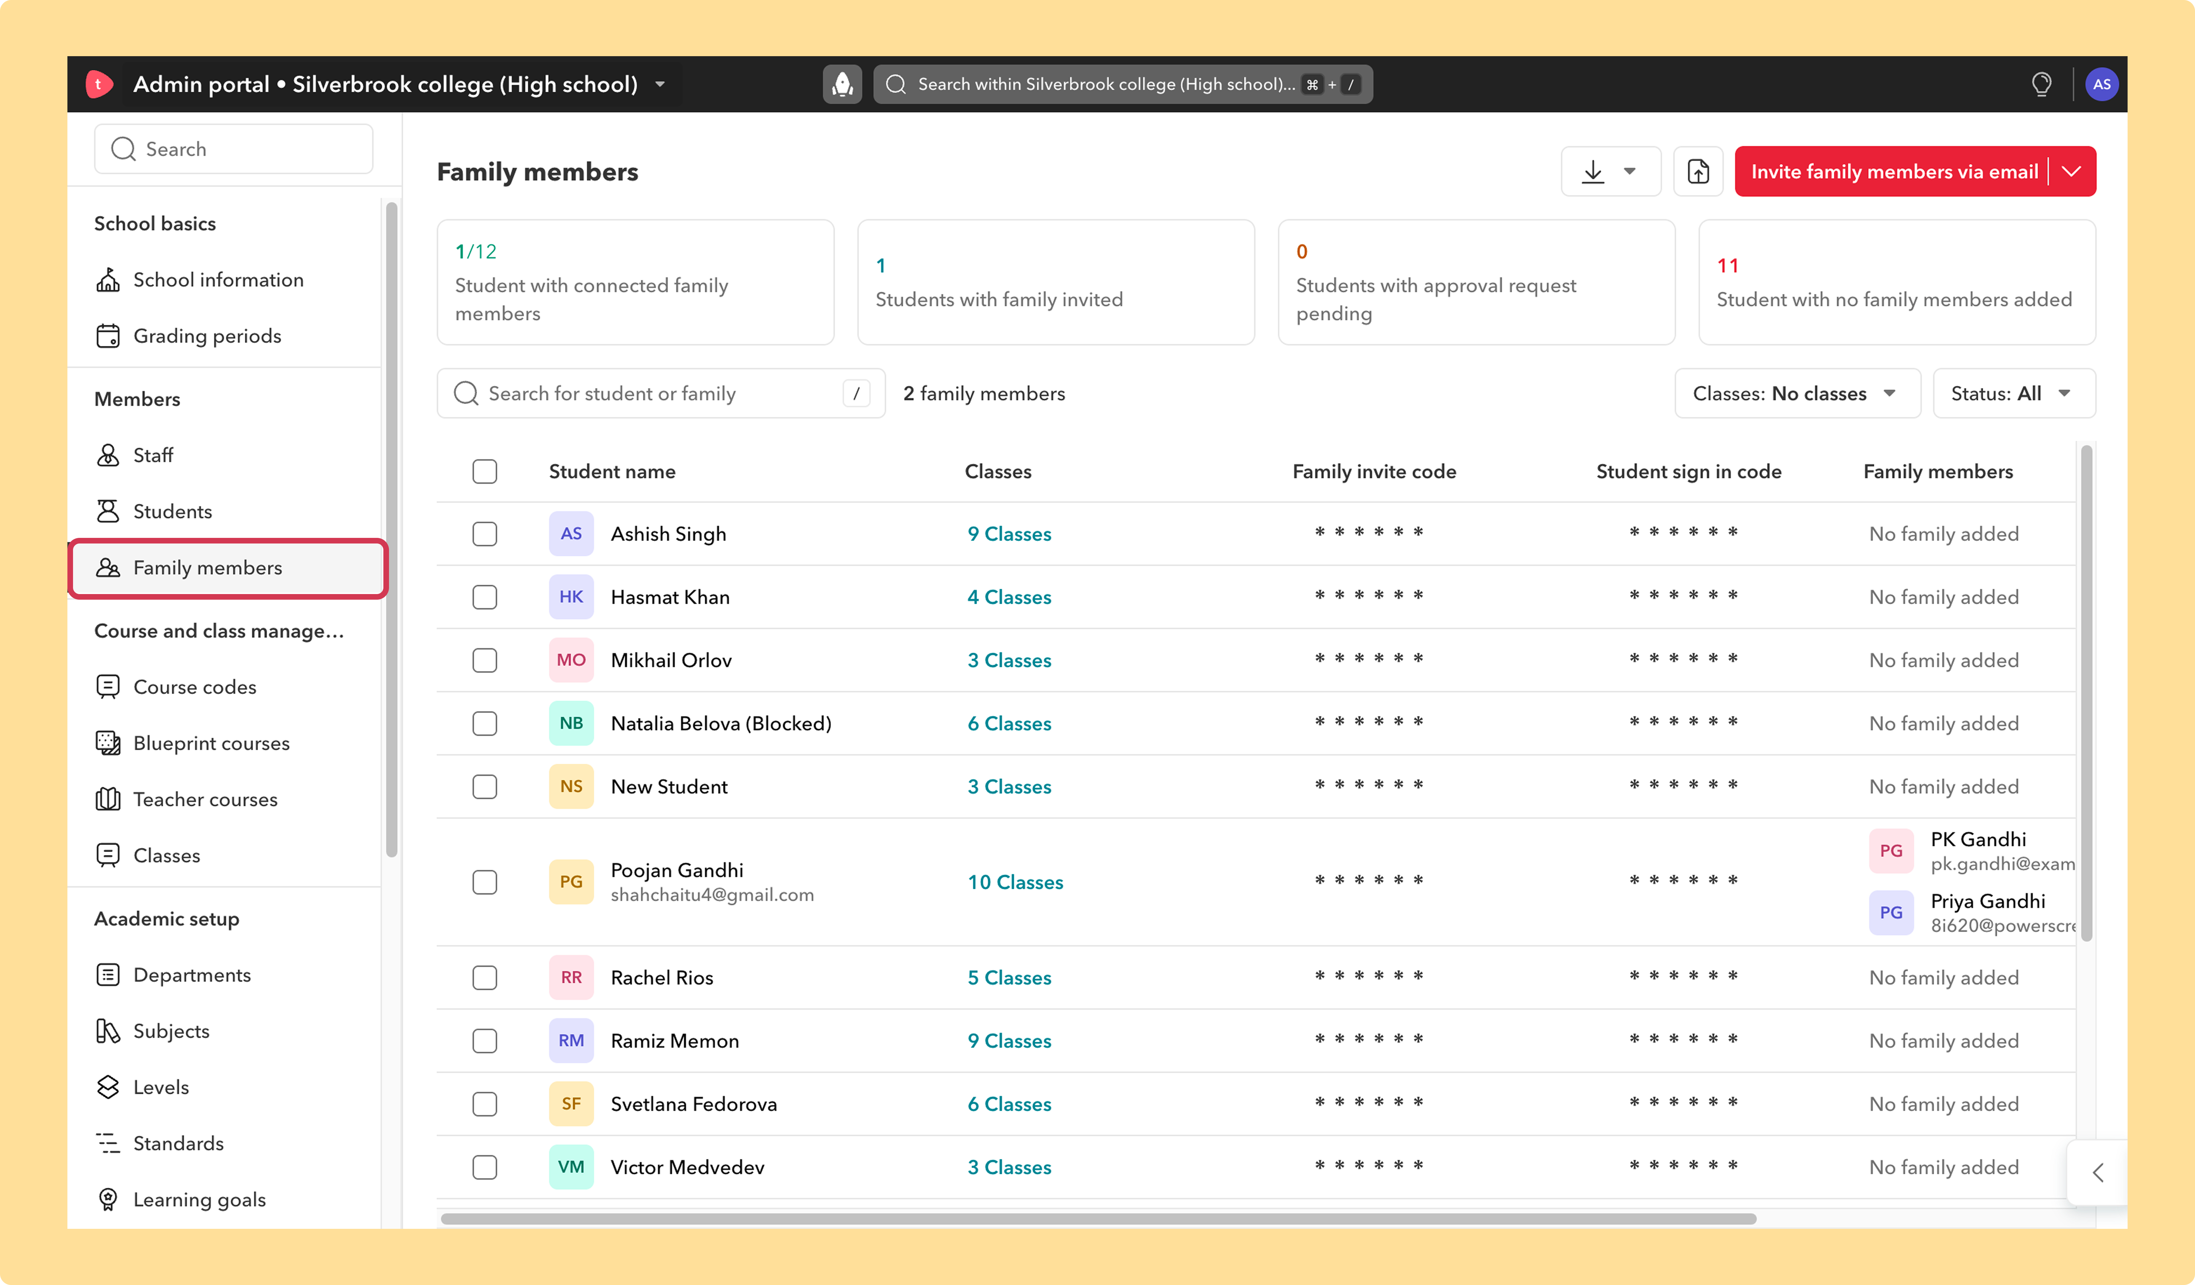The height and width of the screenshot is (1285, 2195).
Task: Click Invite family members via email
Action: coord(1894,172)
